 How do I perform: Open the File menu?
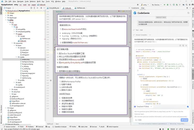pyautogui.click(x=6, y=1)
